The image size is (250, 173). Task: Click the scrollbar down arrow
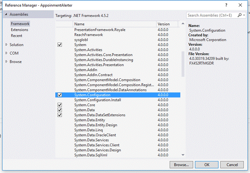tap(183, 155)
